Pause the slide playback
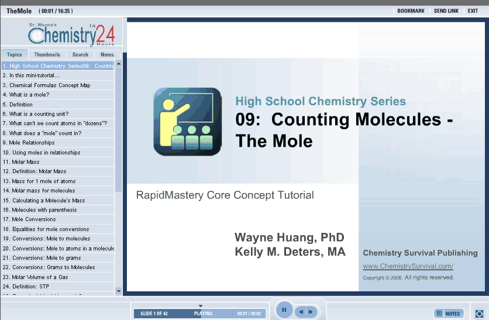Viewport: 489px width, 320px height. point(284,310)
